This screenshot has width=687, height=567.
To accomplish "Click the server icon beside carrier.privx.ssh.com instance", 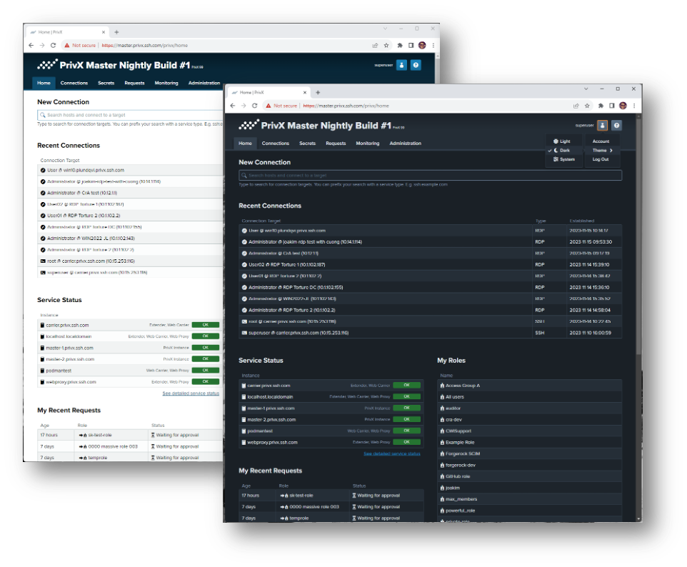I will tap(243, 386).
